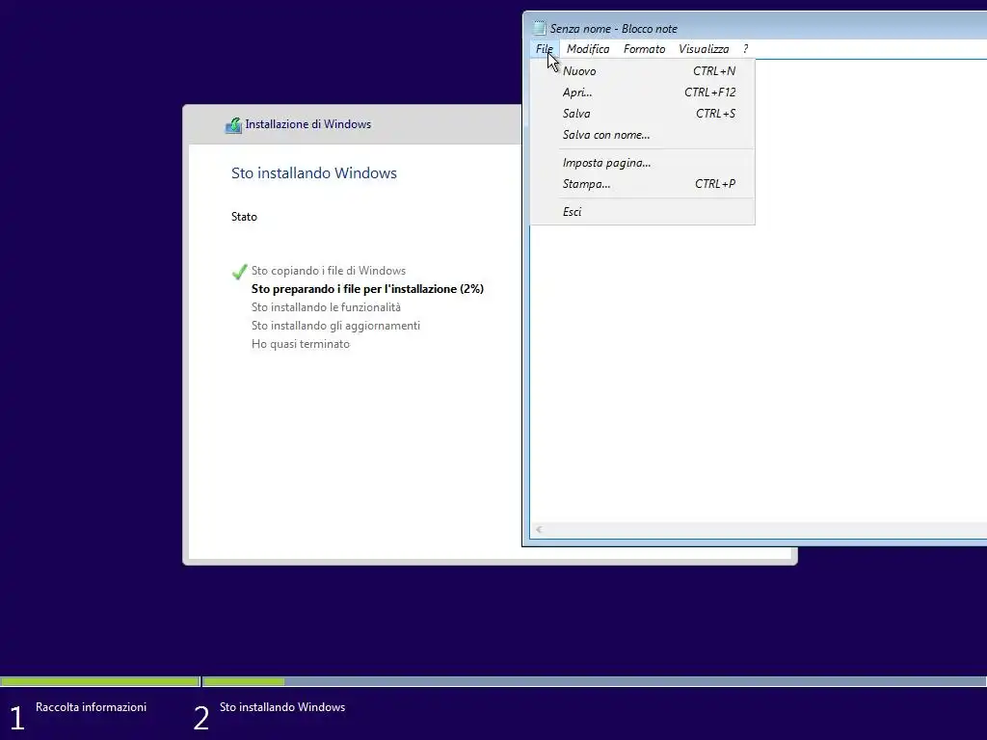Viewport: 987px width, 740px height.
Task: Select Salva in the File menu
Action: point(642,114)
